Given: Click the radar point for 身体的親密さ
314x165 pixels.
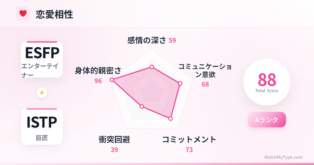Looking at the screenshot, I should [x=112, y=80].
